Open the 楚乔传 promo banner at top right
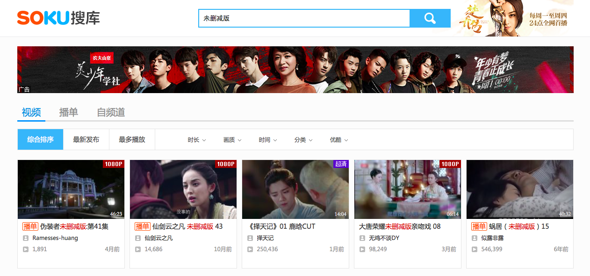This screenshot has height=276, width=590. [515, 18]
